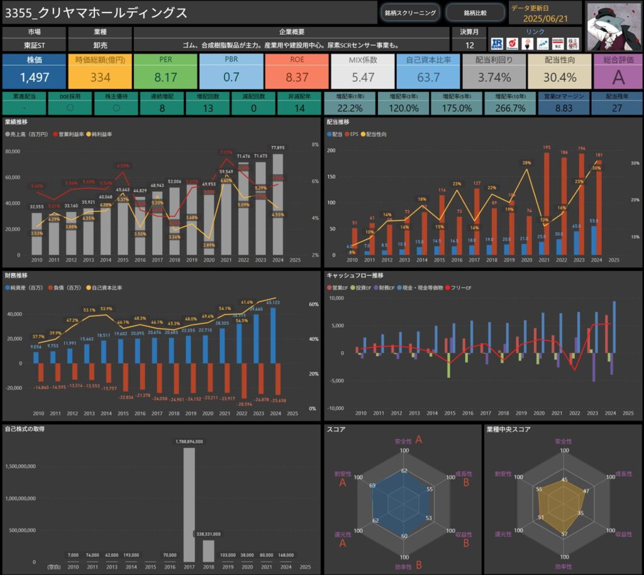This screenshot has width=644, height=575.
Task: Click the 時価総額(億円) 334 card
Action: pyautogui.click(x=100, y=71)
